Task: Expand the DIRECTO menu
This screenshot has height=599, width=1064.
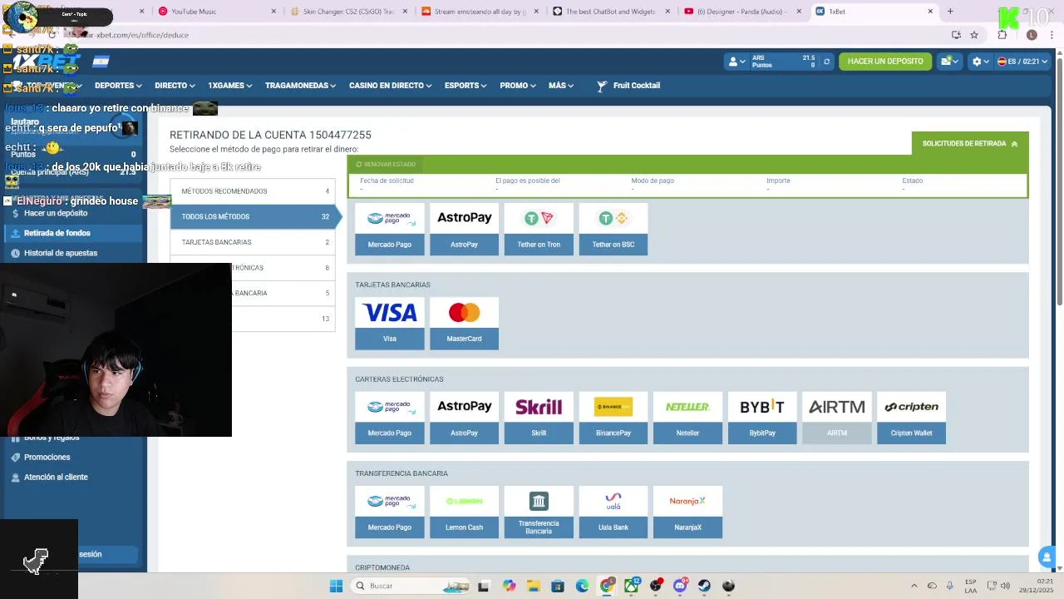Action: pos(175,86)
